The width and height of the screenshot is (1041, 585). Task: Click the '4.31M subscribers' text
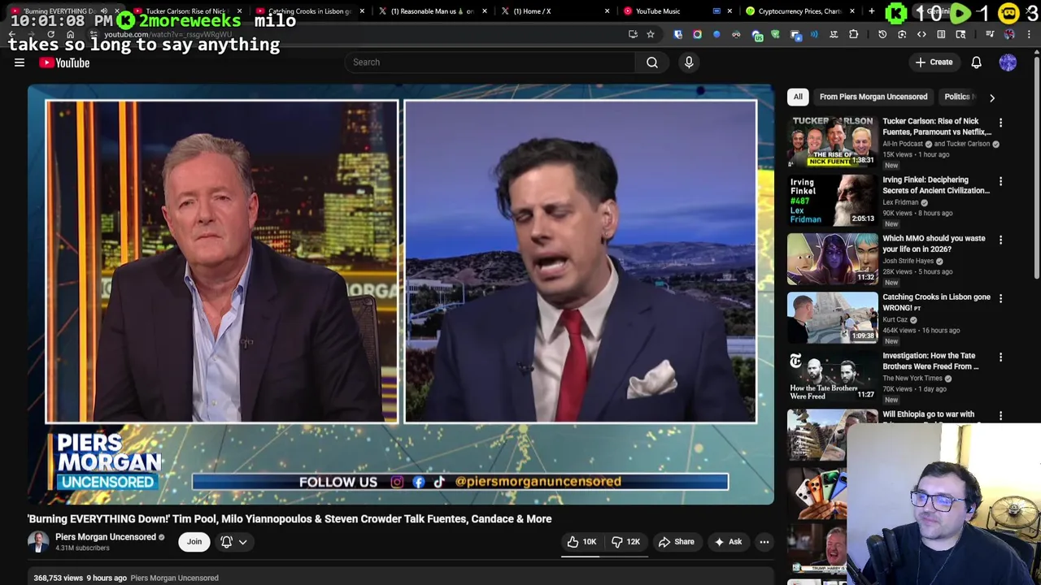click(x=82, y=548)
